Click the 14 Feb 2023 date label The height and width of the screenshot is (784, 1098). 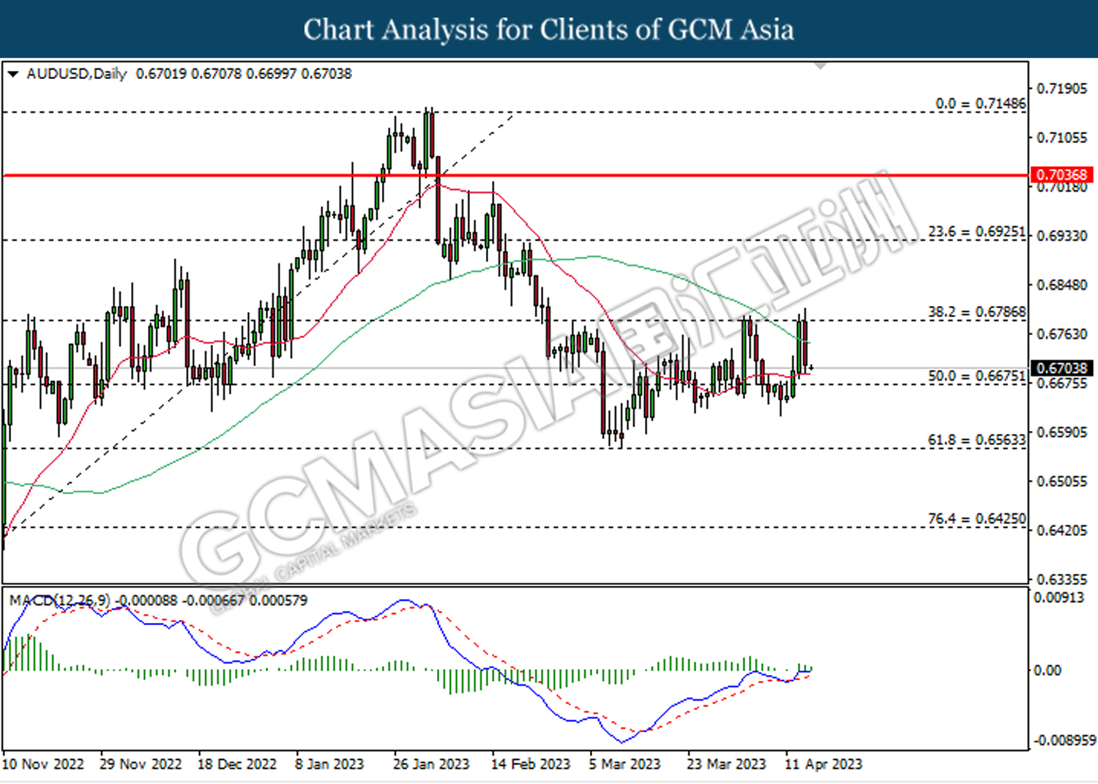[531, 764]
